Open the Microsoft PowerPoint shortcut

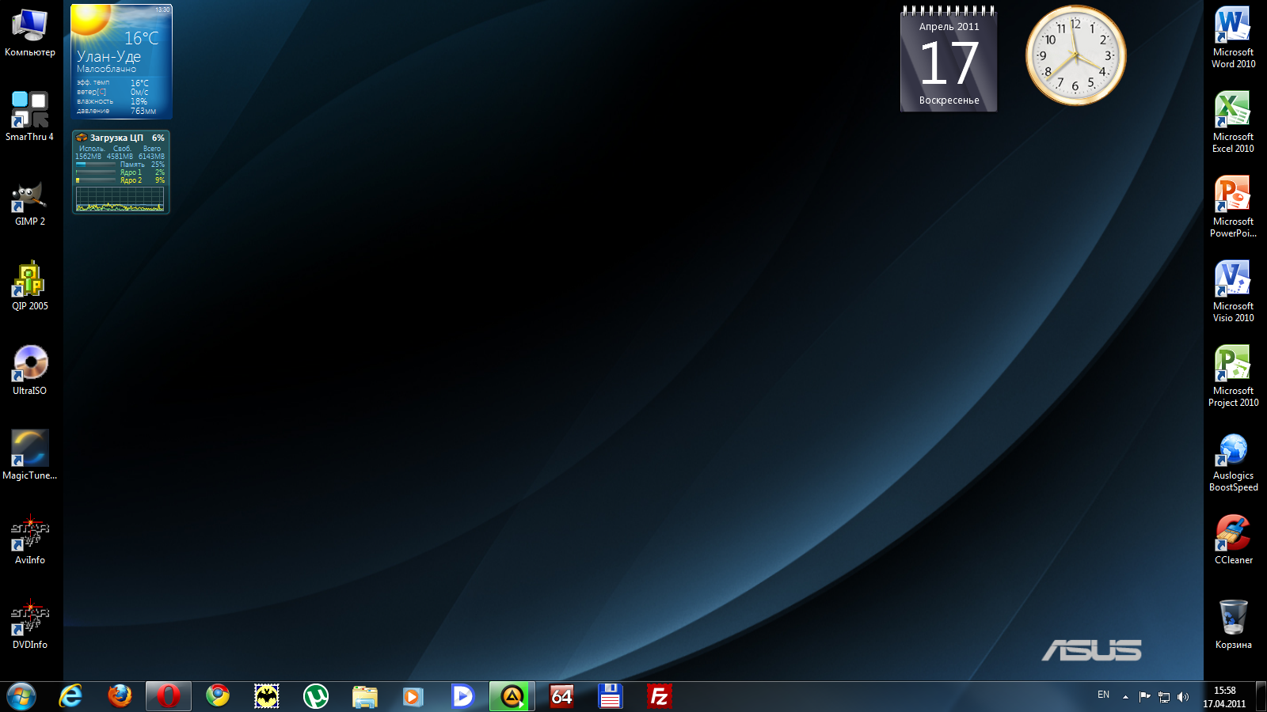pos(1233,206)
